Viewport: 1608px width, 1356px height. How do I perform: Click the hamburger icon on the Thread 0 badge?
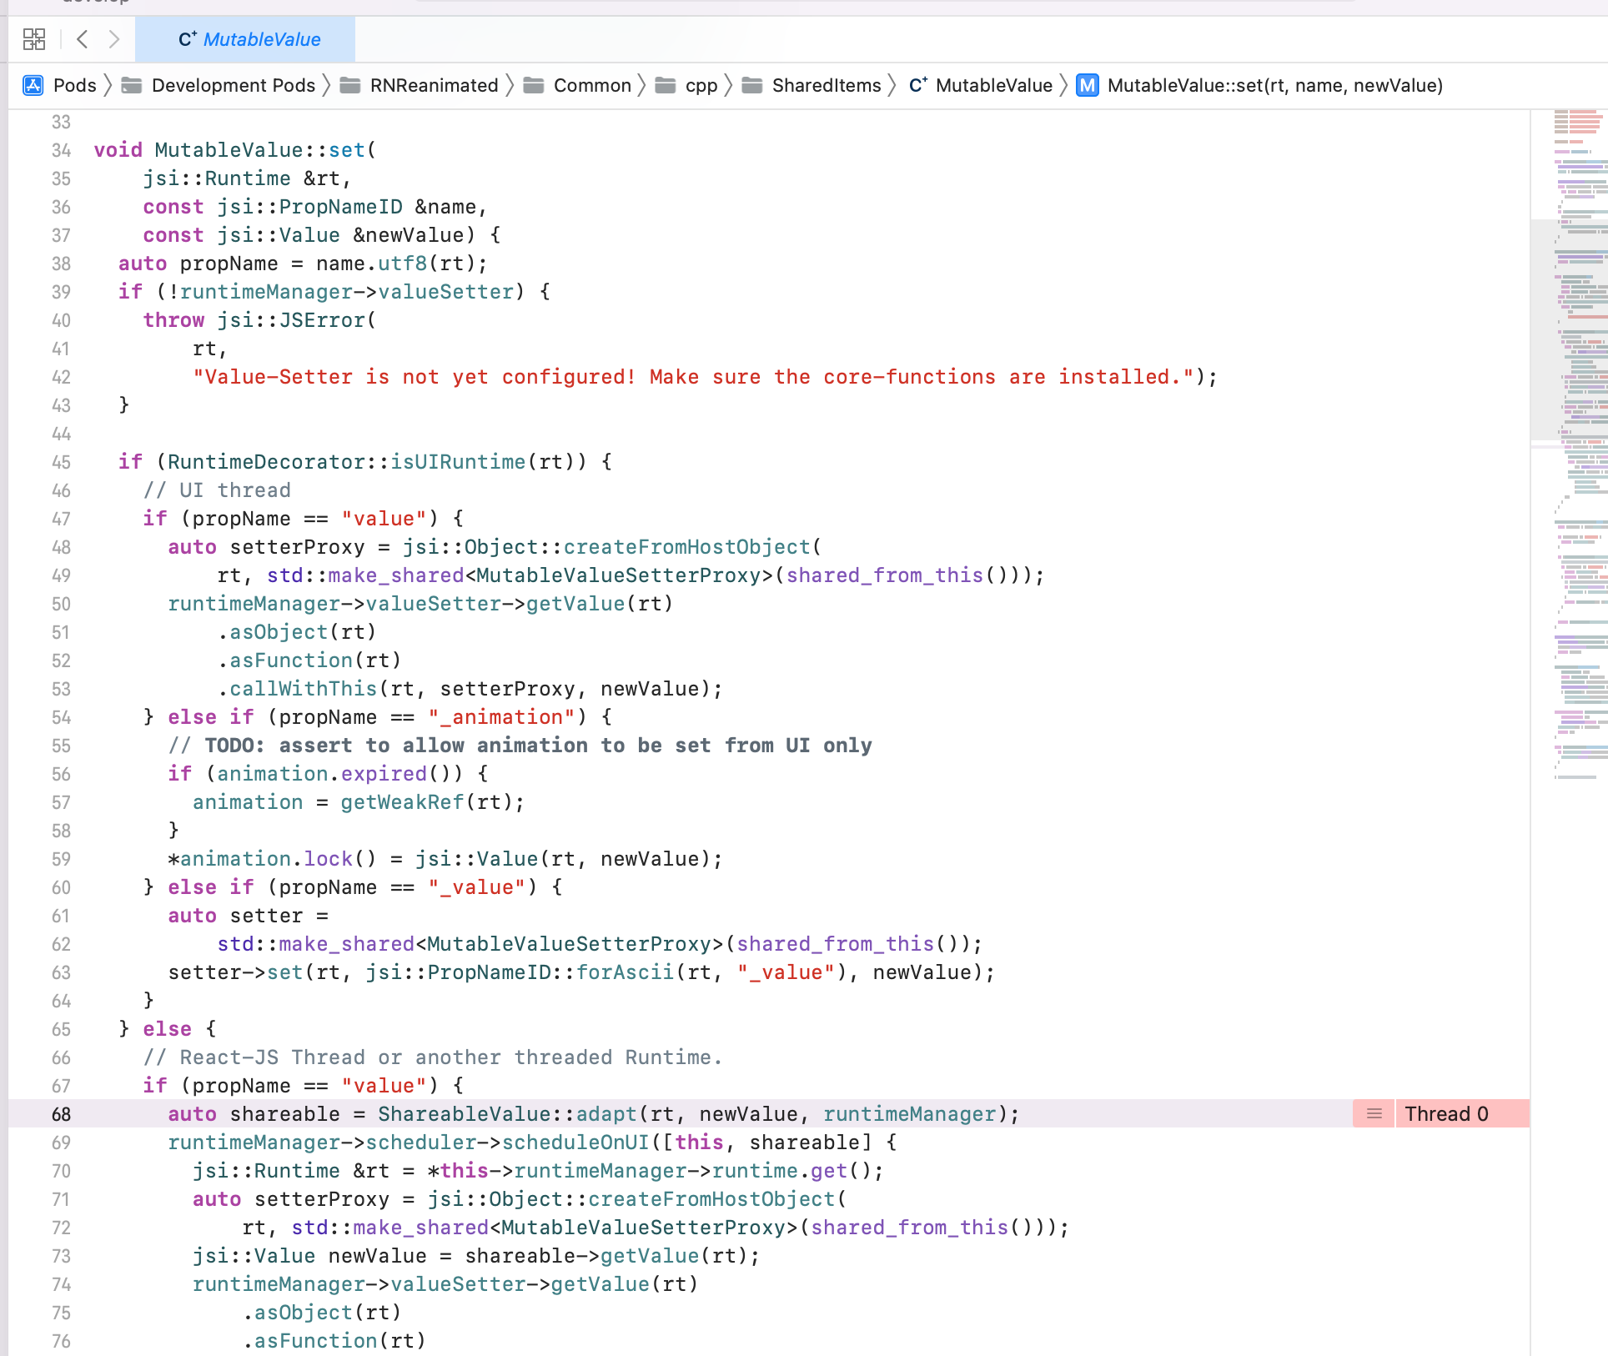[x=1372, y=1113]
